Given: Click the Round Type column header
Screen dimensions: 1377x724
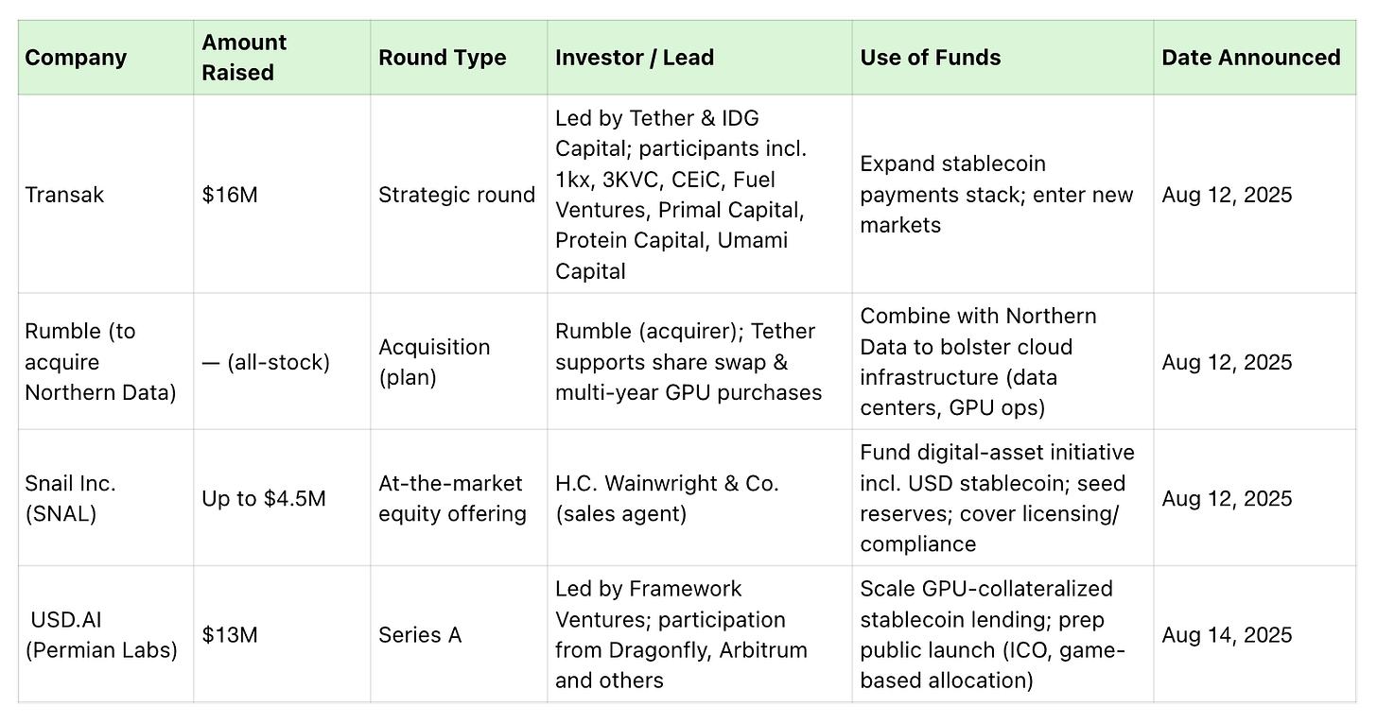Looking at the screenshot, I should click(443, 58).
